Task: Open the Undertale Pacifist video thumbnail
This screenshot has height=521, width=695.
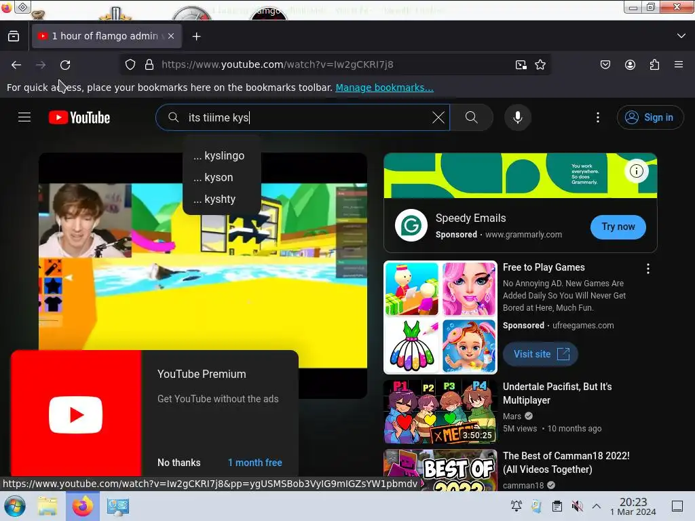Action: [x=440, y=412]
